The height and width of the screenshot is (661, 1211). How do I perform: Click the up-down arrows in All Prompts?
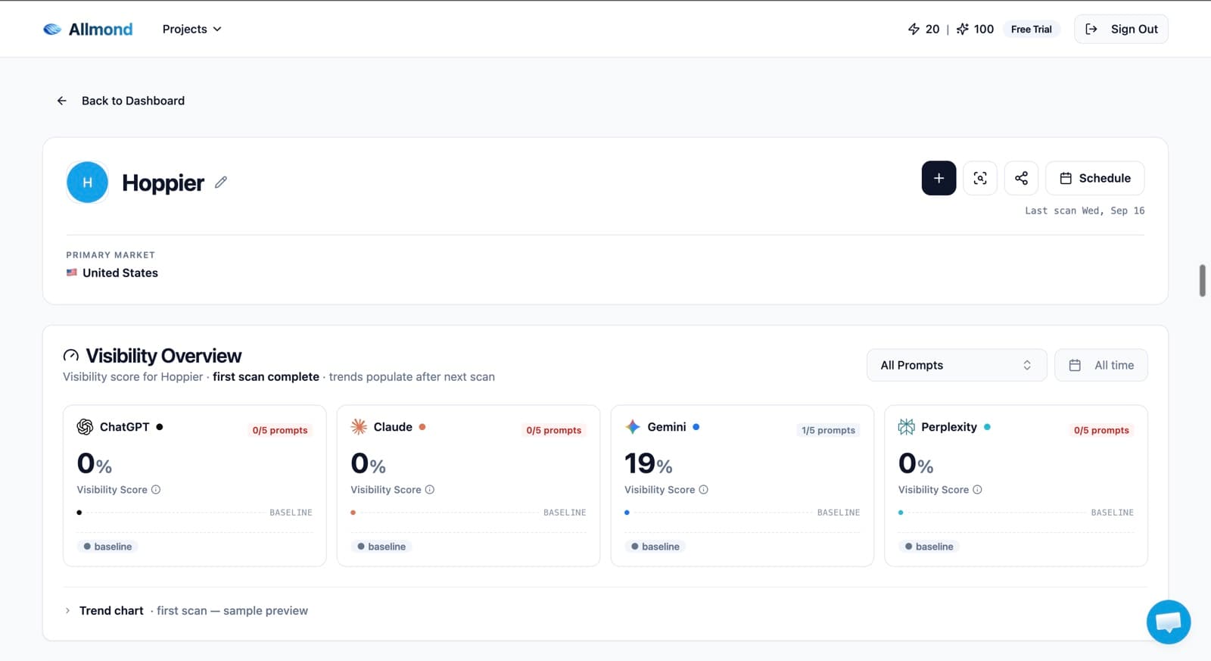click(x=1027, y=365)
